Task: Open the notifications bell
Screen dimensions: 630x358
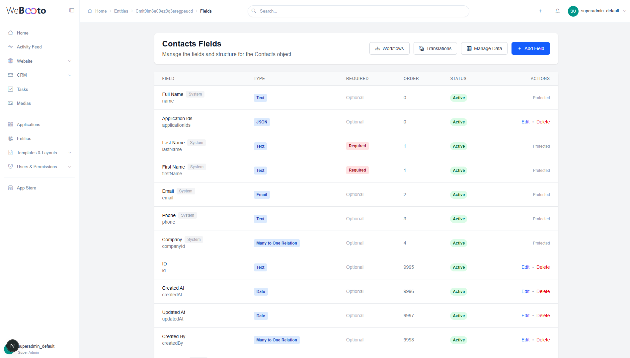Action: pyautogui.click(x=557, y=11)
